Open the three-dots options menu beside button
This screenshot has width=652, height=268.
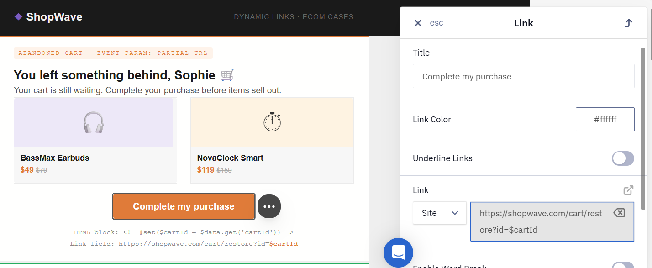[x=269, y=206]
